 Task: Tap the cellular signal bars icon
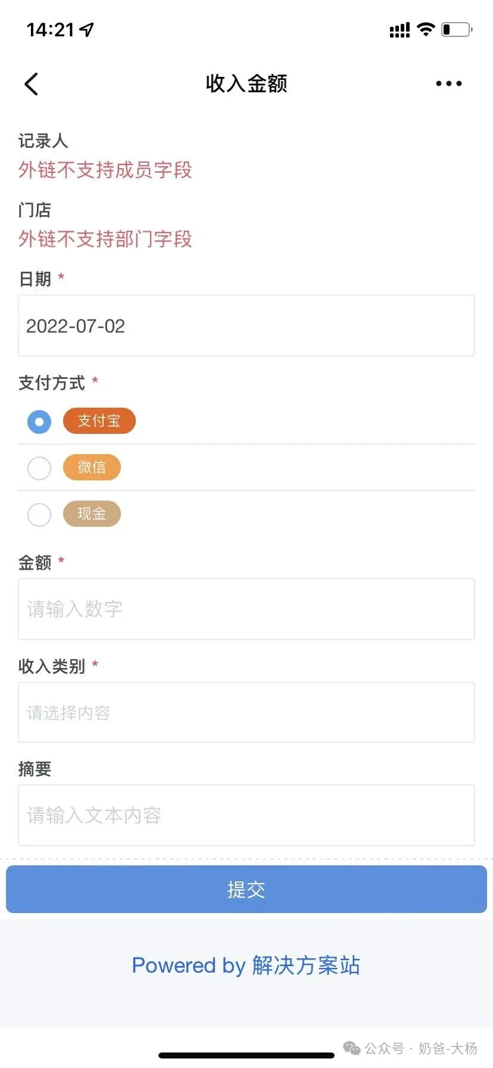(x=400, y=30)
